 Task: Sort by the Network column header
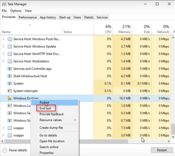161,30
